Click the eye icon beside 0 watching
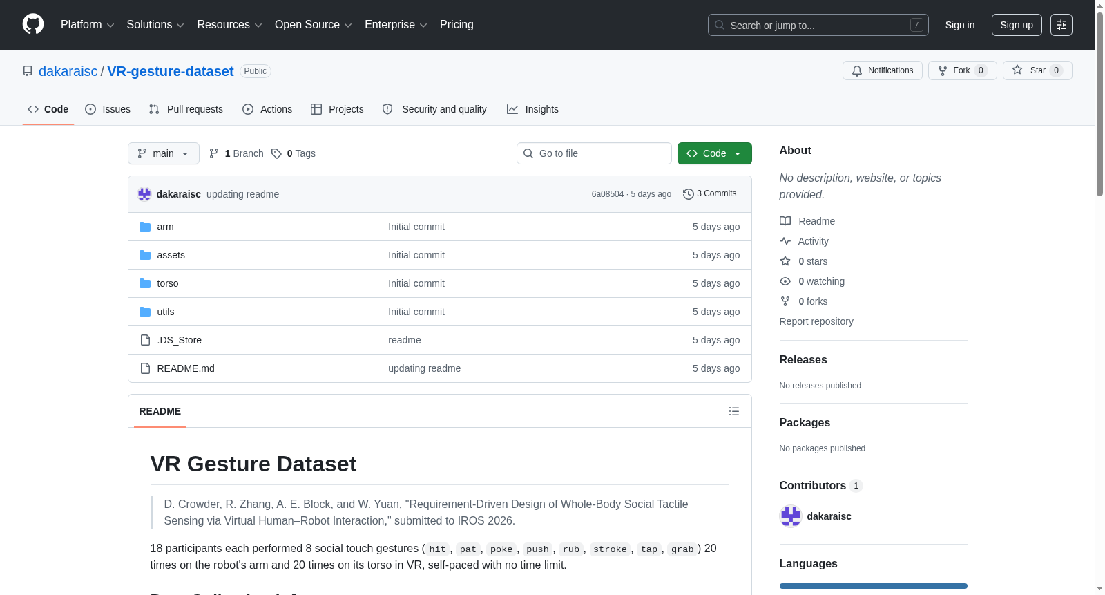 pos(785,281)
